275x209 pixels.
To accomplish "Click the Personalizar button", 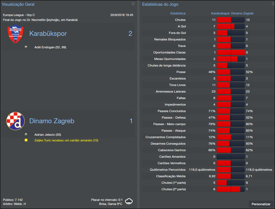I will point(261,204).
